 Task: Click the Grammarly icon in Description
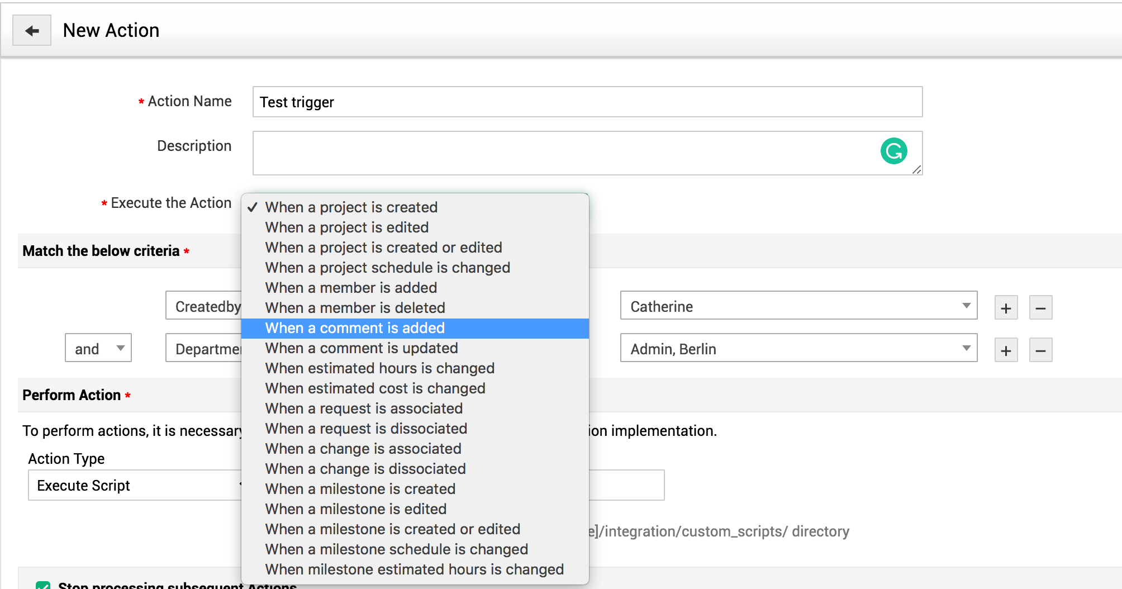pos(893,151)
